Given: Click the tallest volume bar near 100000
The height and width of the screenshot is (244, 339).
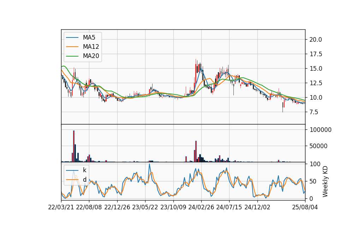Looking at the screenshot, I should [74, 146].
